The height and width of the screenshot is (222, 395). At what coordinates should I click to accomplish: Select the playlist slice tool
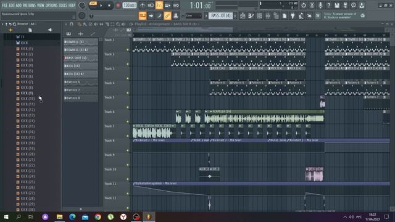pyautogui.click(x=107, y=24)
